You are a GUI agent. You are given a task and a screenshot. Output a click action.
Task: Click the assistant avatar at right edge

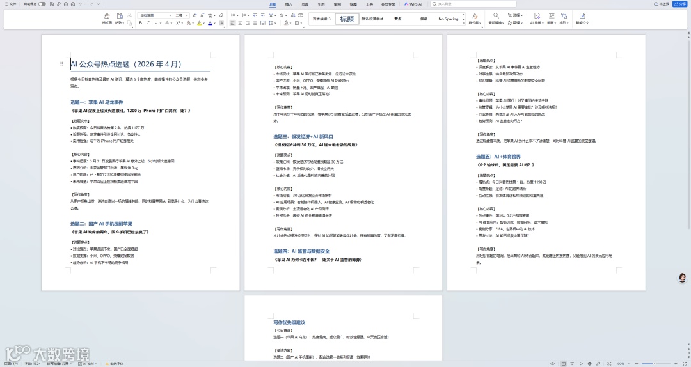pos(683,277)
